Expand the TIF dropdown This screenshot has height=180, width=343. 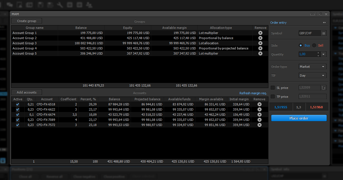pyautogui.click(x=312, y=75)
